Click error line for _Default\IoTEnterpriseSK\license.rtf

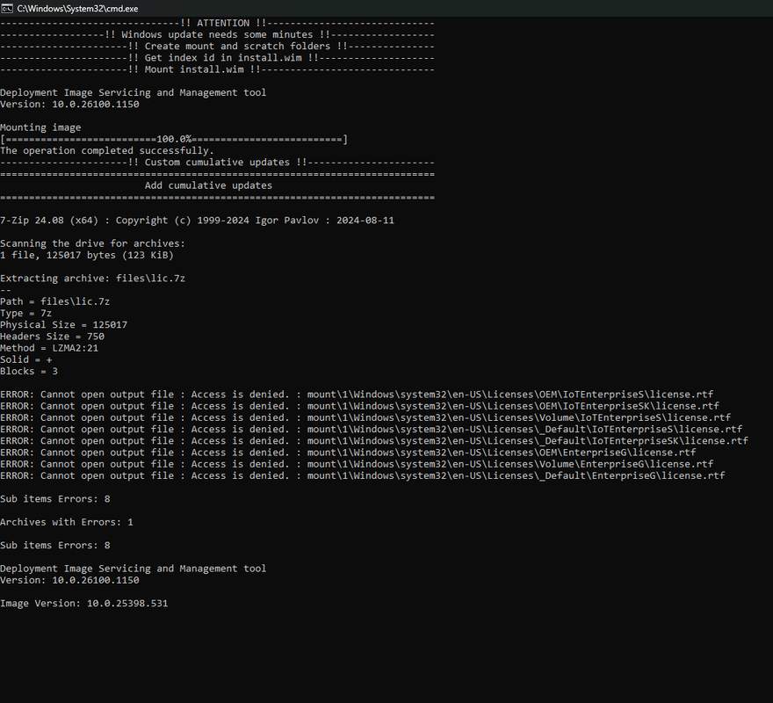point(374,441)
